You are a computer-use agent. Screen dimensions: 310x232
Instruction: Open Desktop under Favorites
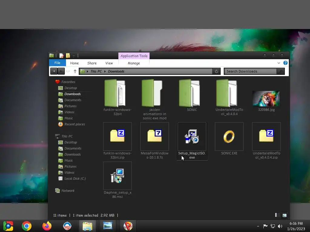pos(71,88)
